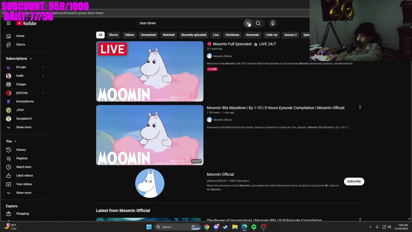This screenshot has height=232, width=412.
Task: Select the Videos filter chip
Action: (129, 35)
